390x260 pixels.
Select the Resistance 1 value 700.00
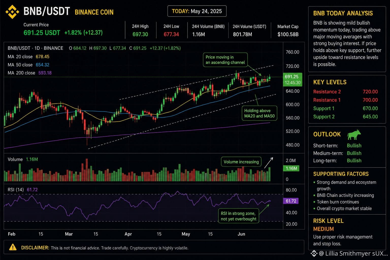370,100
